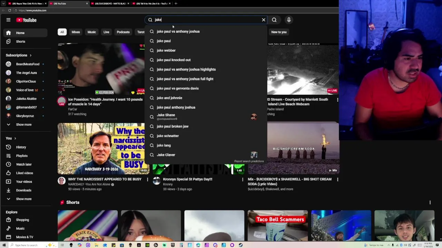Expand Subscriptions section chevron

coord(30,55)
